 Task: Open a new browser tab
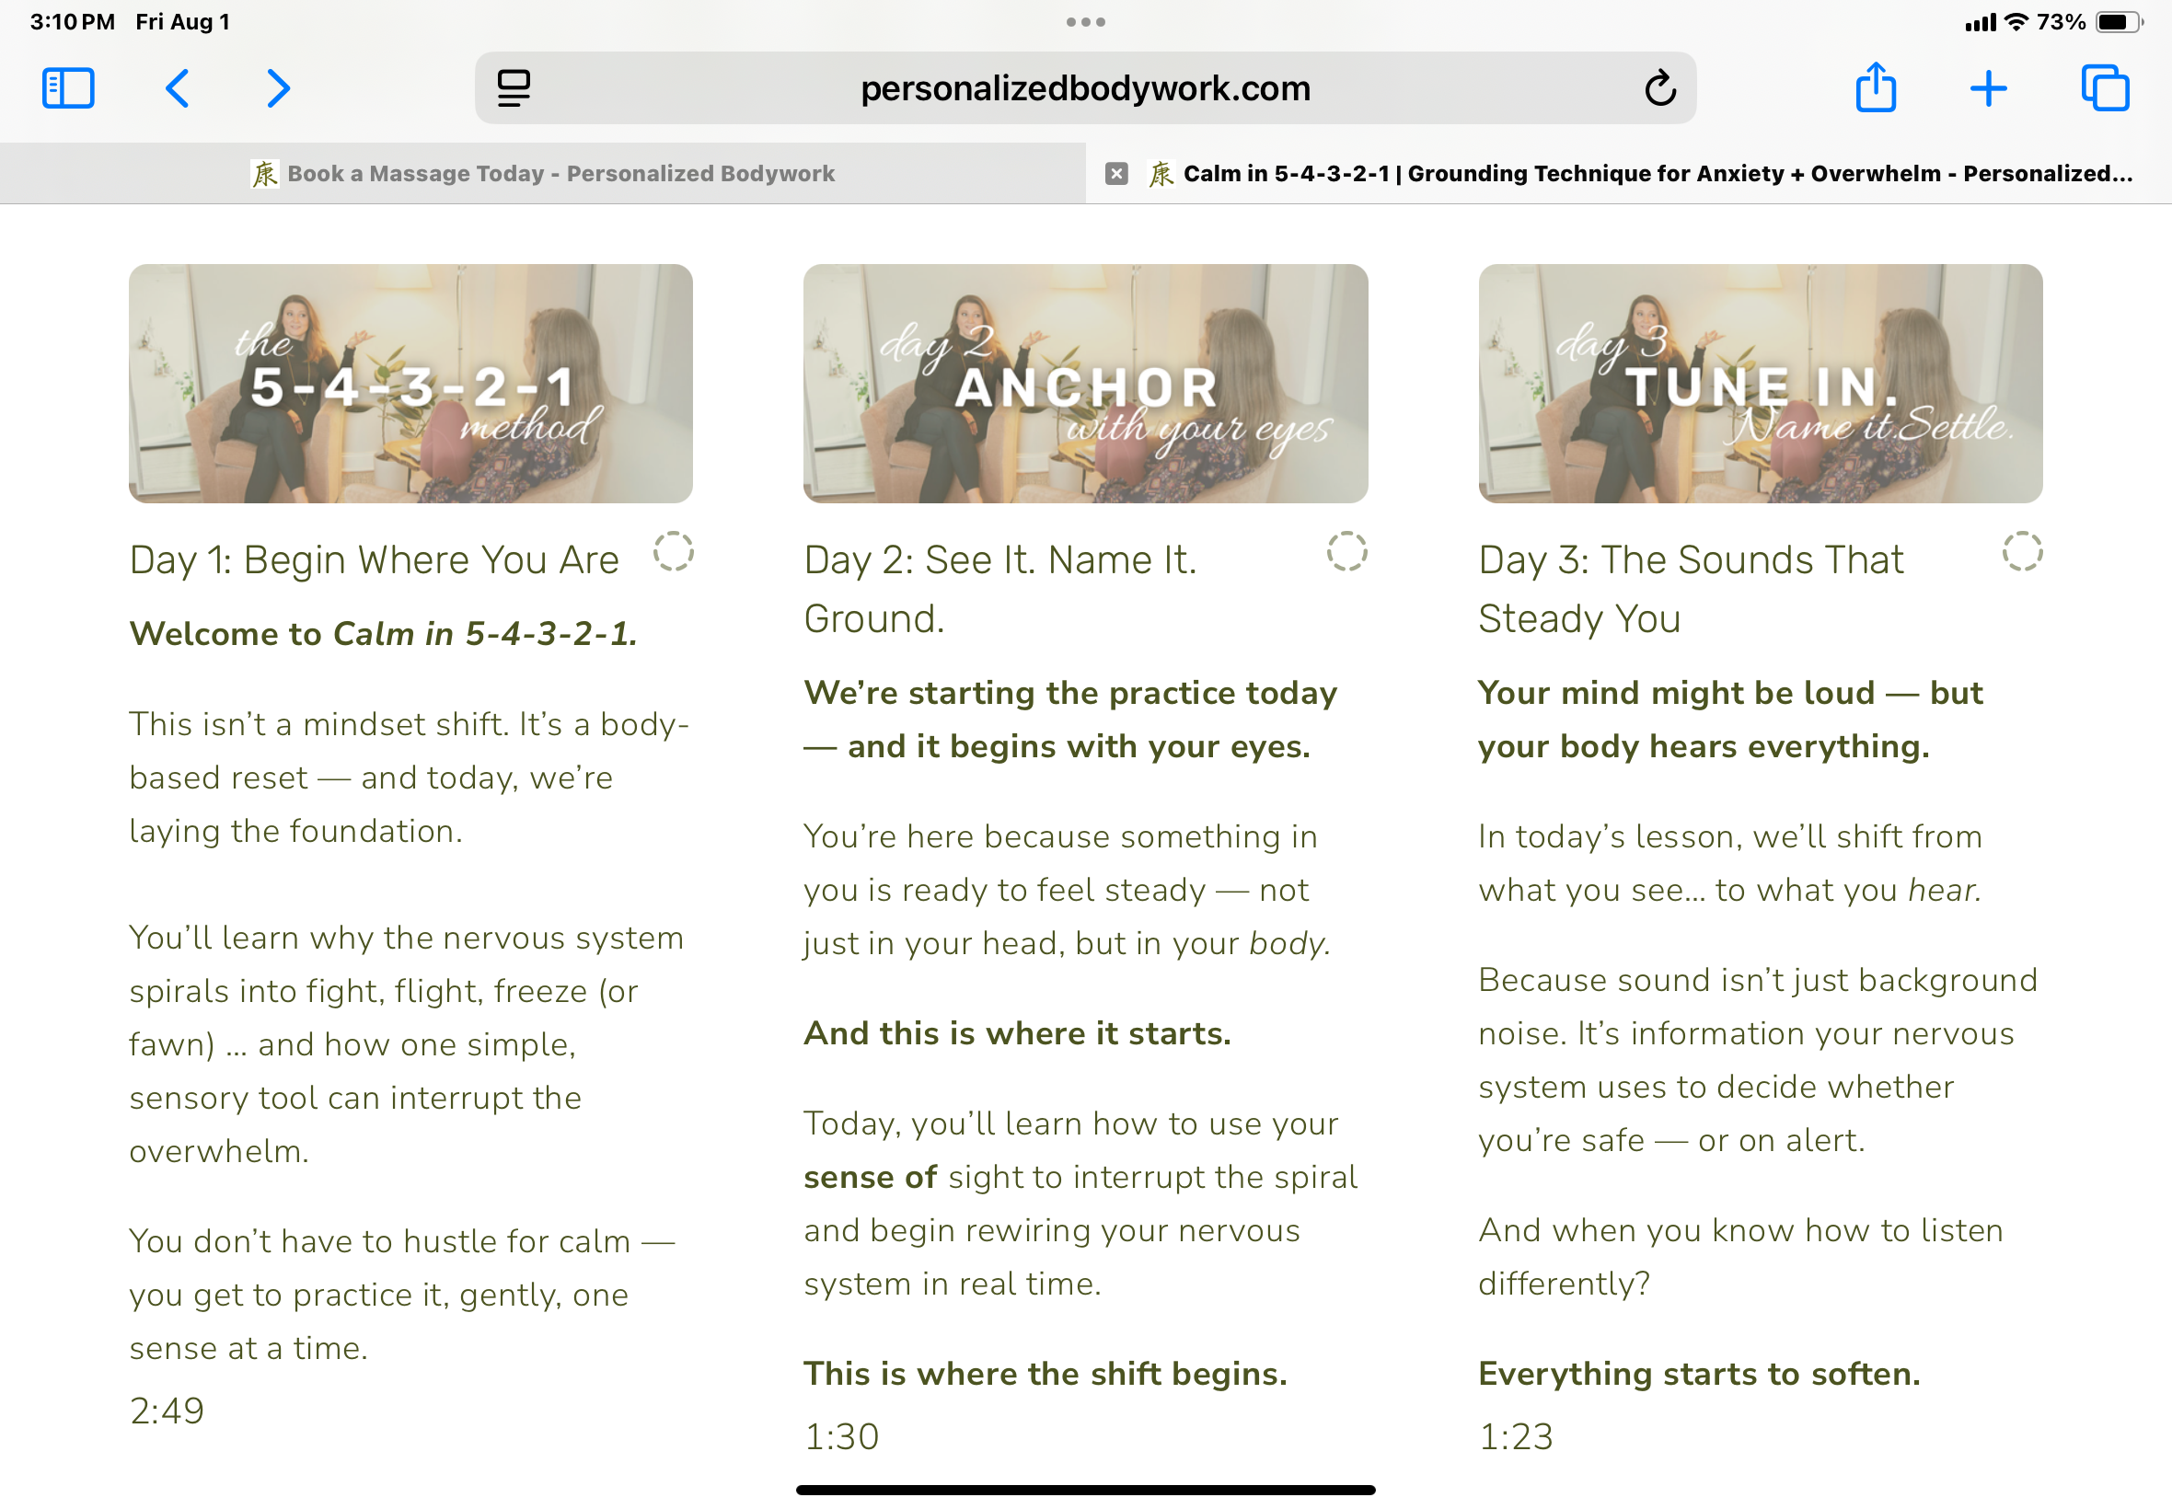[1989, 88]
